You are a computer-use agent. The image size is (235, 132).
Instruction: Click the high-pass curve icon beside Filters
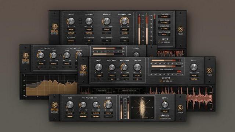tap(83, 98)
